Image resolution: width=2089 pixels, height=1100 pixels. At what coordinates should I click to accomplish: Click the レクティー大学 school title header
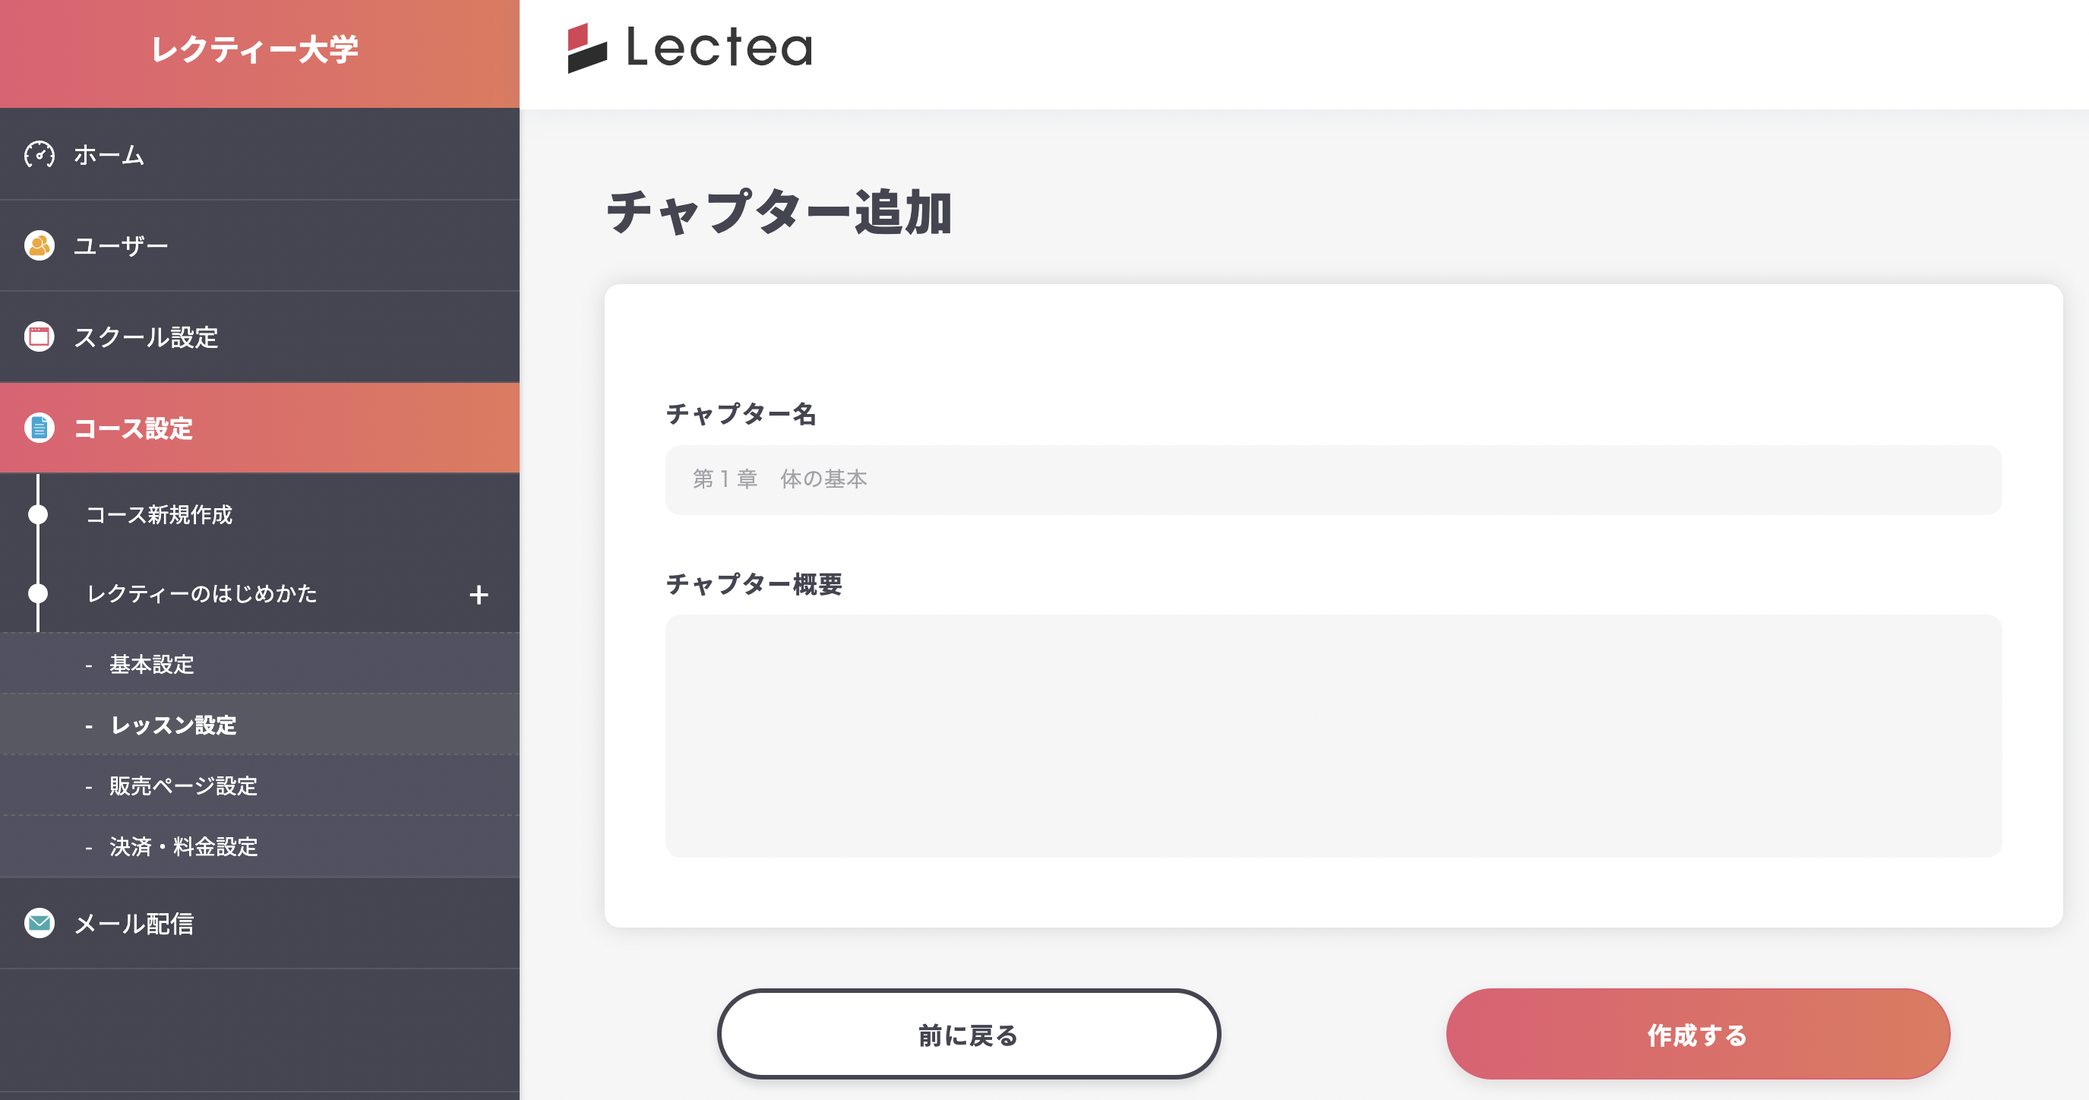[255, 50]
